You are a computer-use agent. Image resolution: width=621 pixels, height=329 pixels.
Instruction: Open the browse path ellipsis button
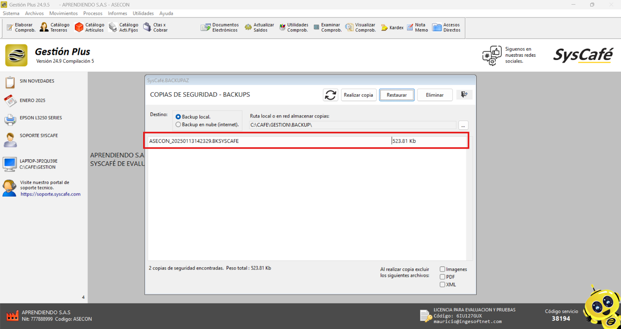coord(463,125)
